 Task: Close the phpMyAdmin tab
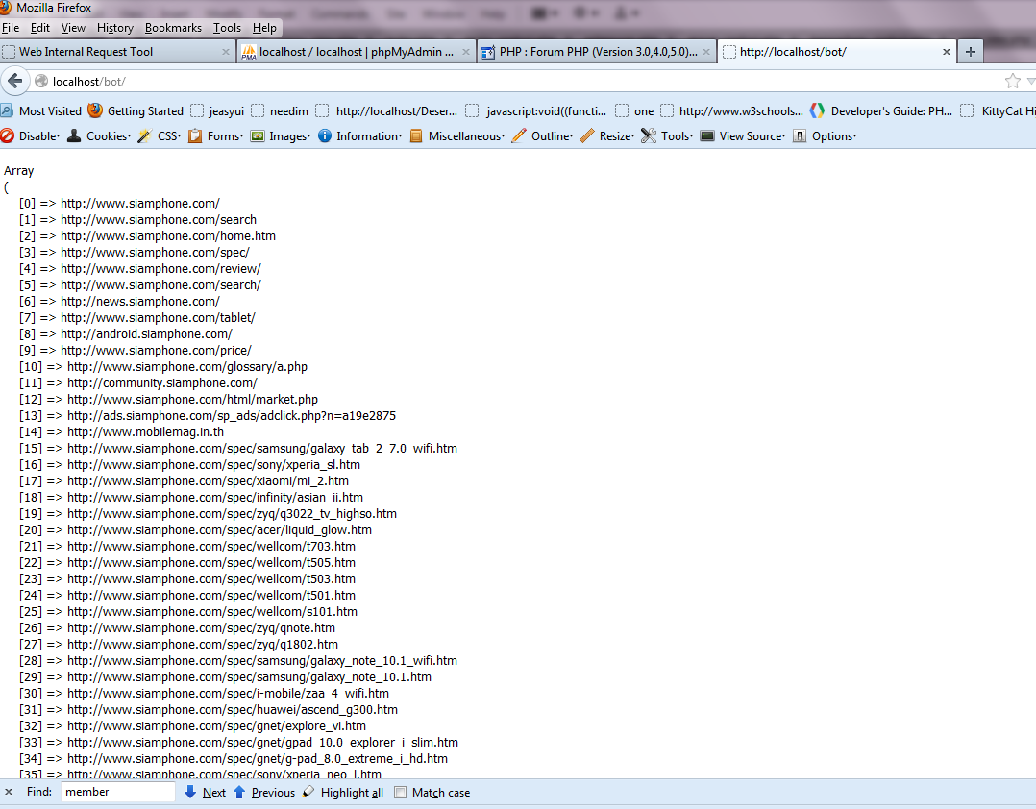(466, 52)
